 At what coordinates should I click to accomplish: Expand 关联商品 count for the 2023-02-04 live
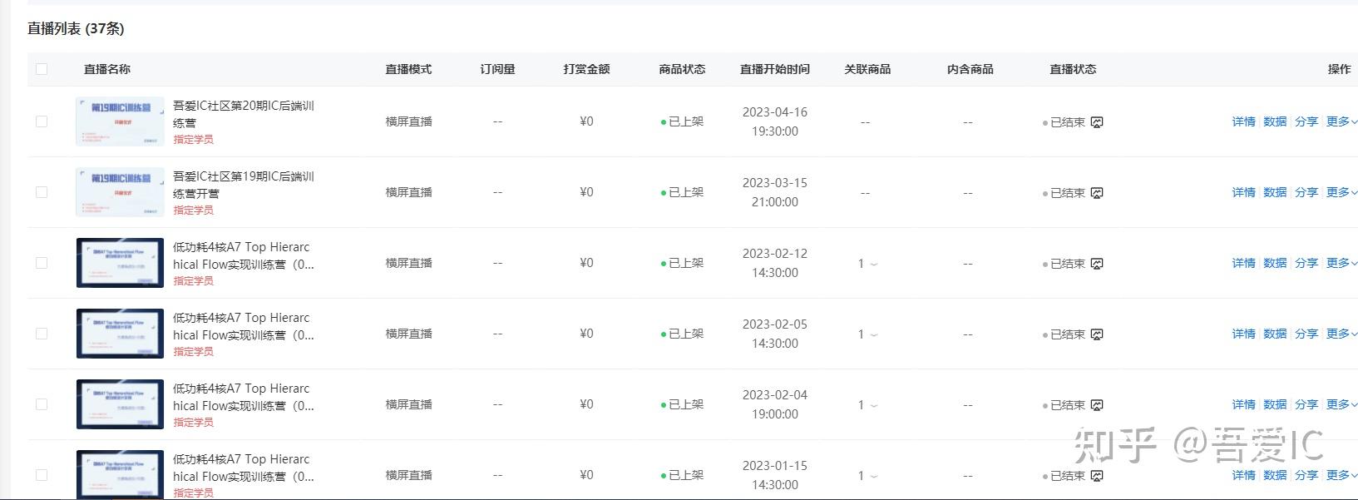tap(867, 405)
